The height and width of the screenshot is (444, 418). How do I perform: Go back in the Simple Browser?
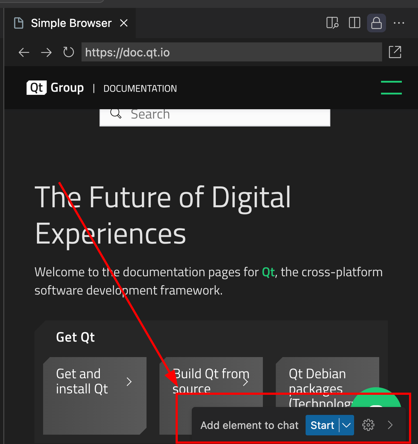tap(24, 52)
